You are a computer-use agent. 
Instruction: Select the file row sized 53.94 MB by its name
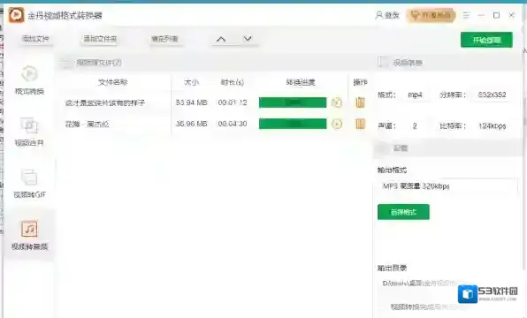coord(105,102)
